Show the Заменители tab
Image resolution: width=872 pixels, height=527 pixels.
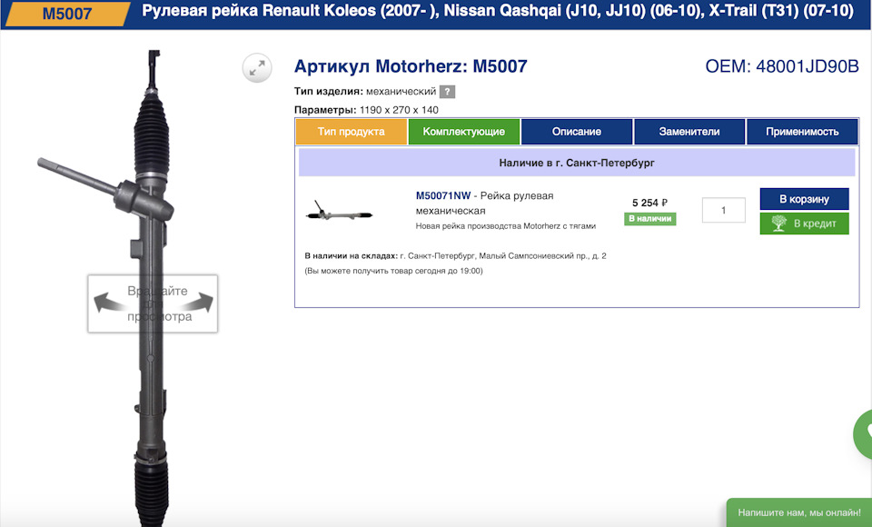[689, 132]
